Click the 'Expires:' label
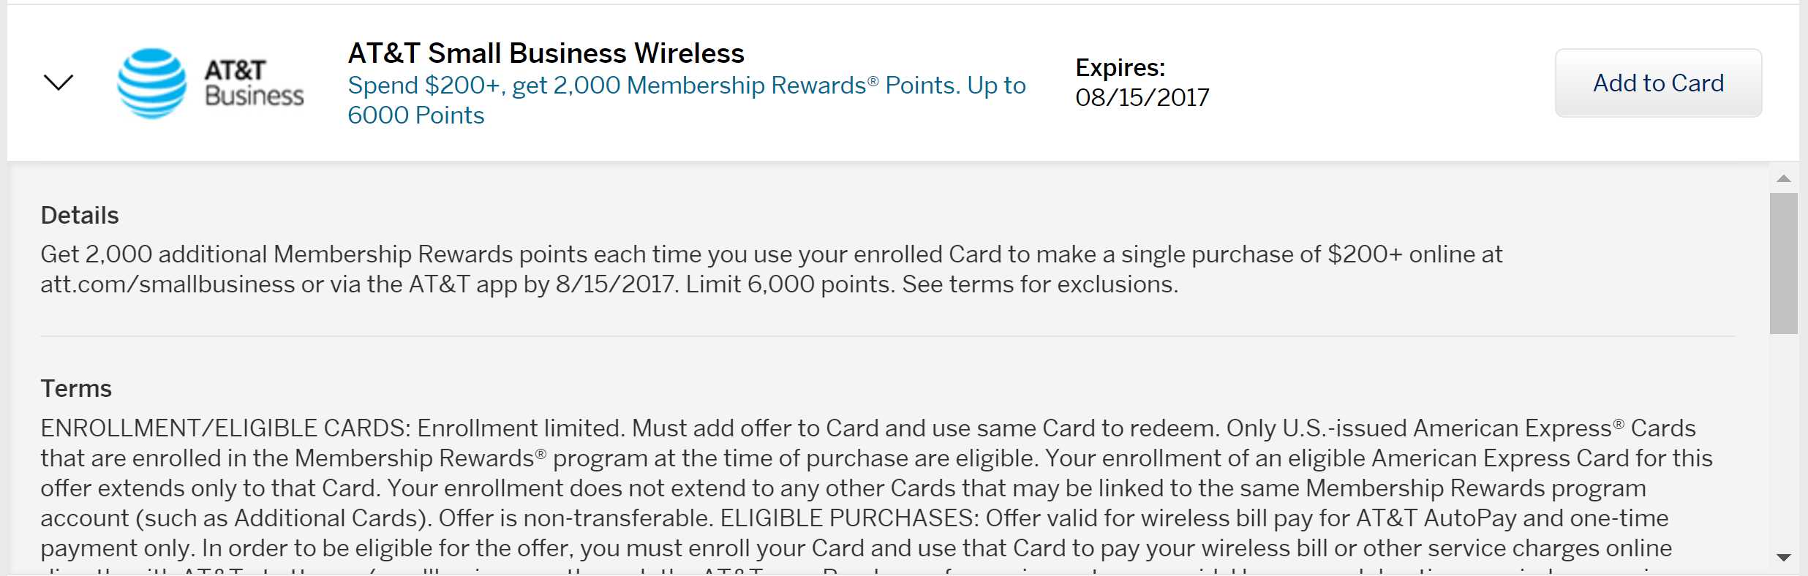 tap(1120, 67)
